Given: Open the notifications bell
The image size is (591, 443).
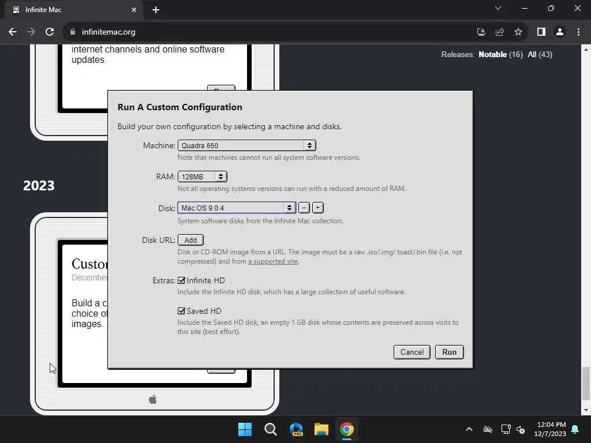Looking at the screenshot, I should click(x=575, y=429).
